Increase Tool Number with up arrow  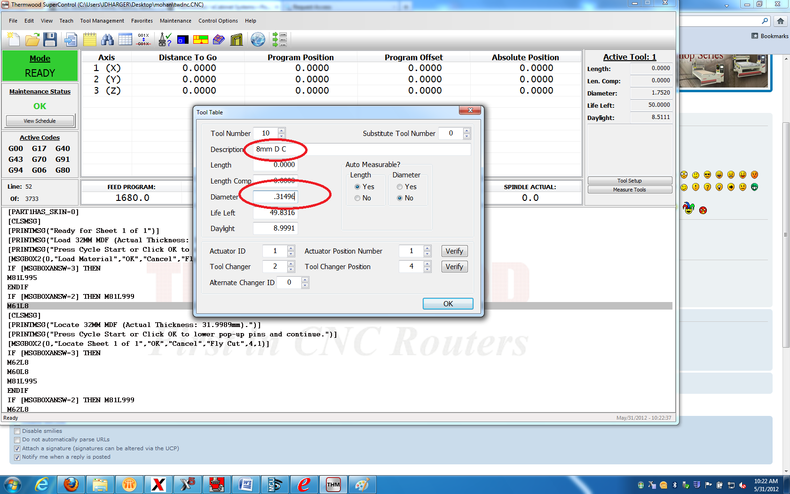pos(281,131)
